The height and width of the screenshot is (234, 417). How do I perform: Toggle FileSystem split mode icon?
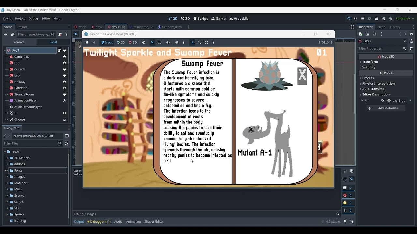tap(67, 136)
